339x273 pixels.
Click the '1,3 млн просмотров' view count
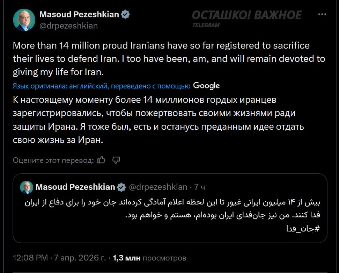(x=150, y=258)
